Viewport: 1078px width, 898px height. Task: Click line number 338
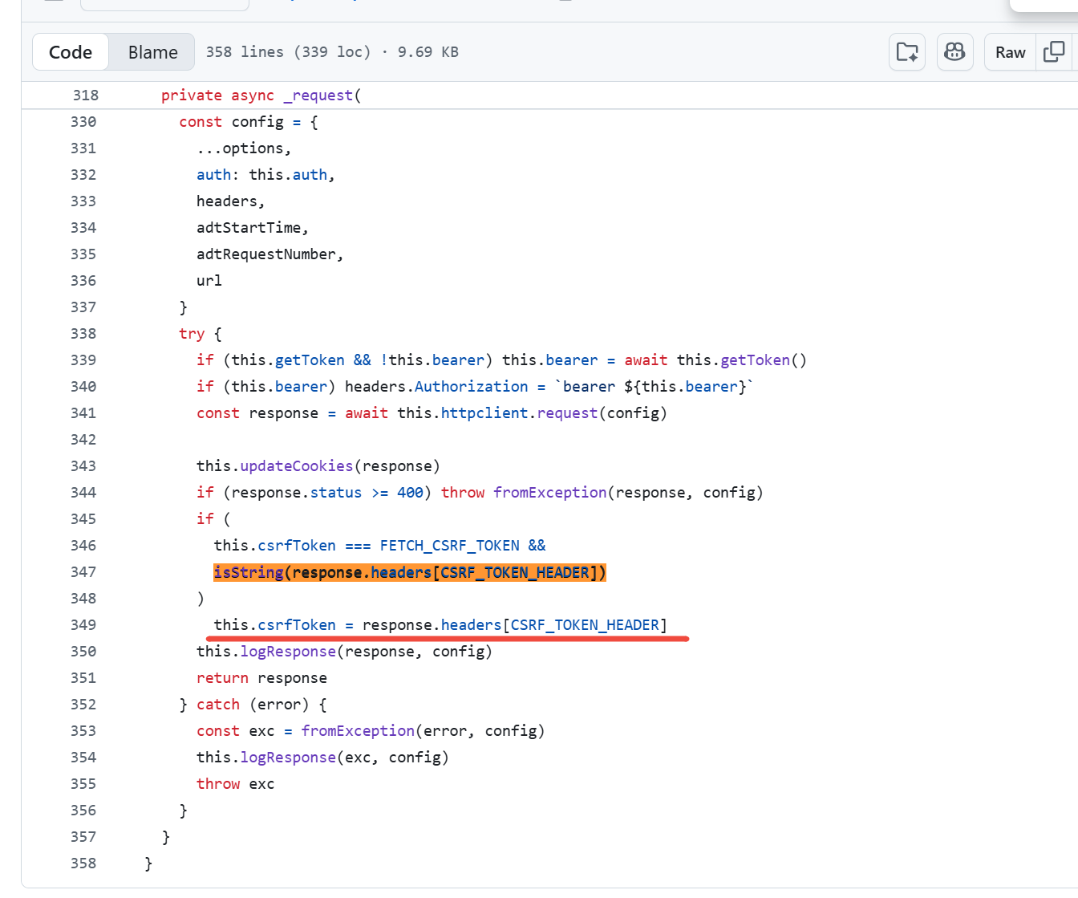[83, 334]
